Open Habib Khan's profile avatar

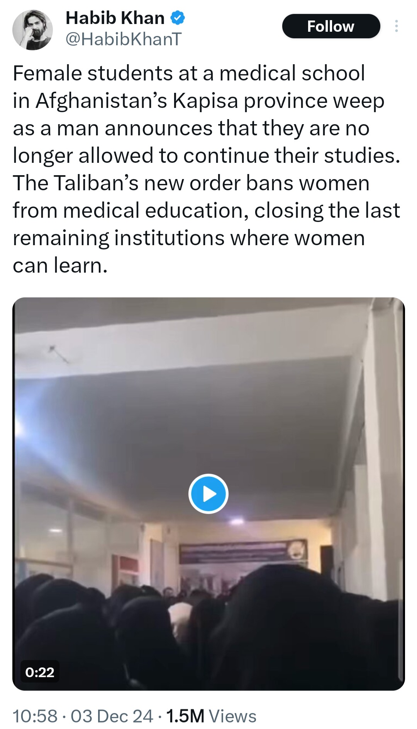coord(32,30)
